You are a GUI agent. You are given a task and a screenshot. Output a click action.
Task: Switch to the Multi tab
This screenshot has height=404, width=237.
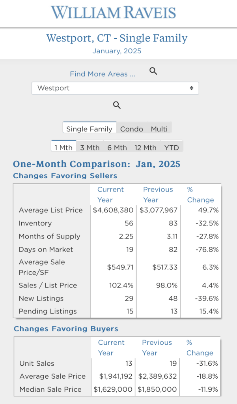[x=159, y=129]
